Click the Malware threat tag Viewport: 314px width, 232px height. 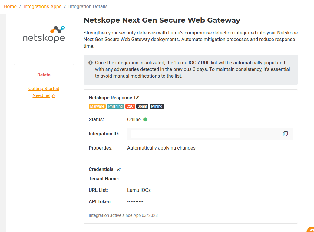coord(97,106)
